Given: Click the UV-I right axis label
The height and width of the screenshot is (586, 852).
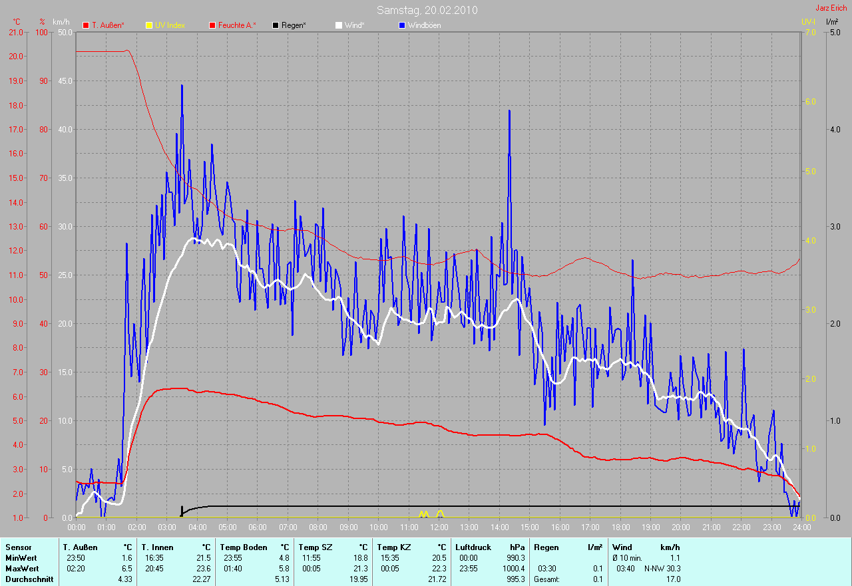Looking at the screenshot, I should [808, 22].
